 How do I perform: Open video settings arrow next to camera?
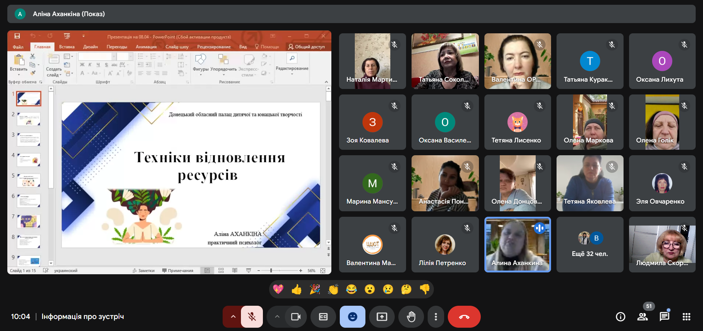point(277,317)
